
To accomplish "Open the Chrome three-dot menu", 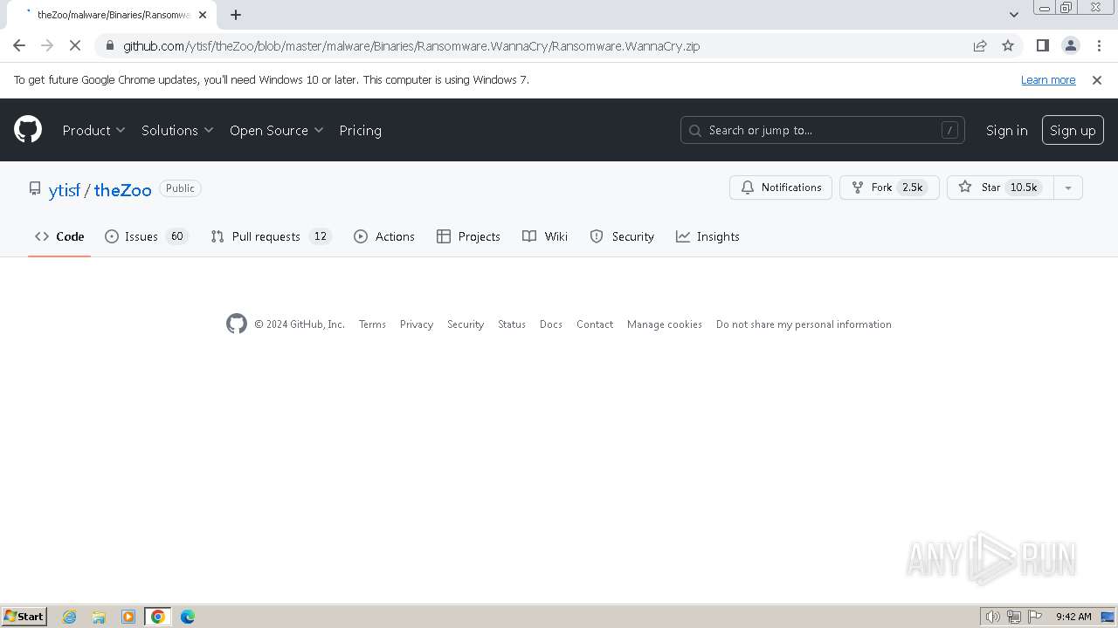I will [1098, 45].
